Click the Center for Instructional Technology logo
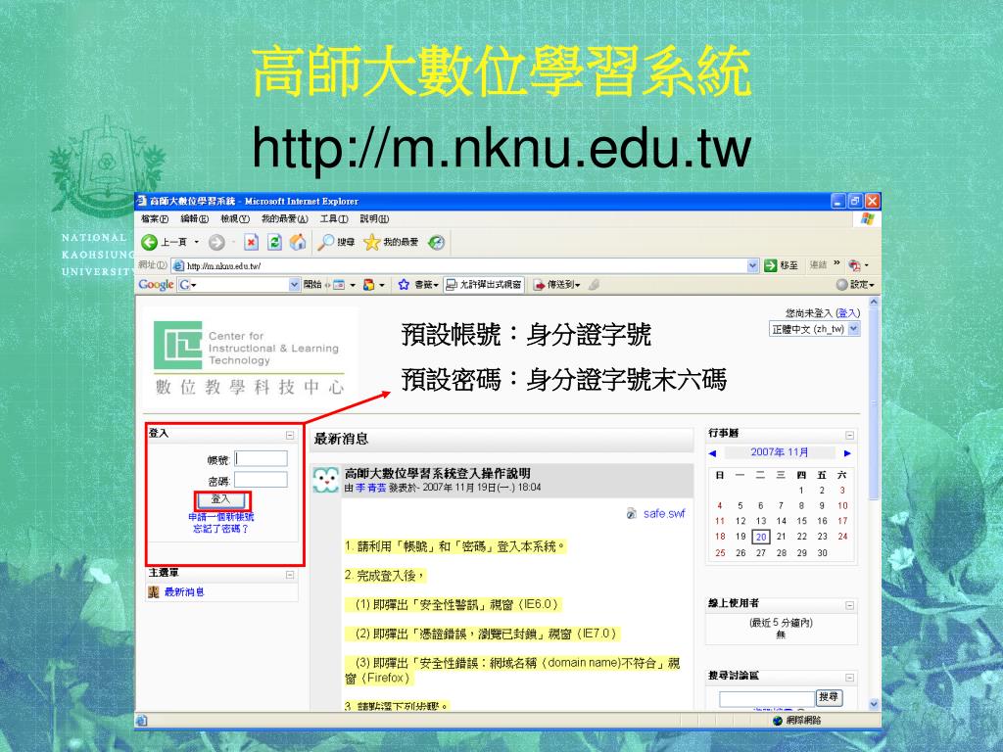1003x752 pixels. coord(249,357)
